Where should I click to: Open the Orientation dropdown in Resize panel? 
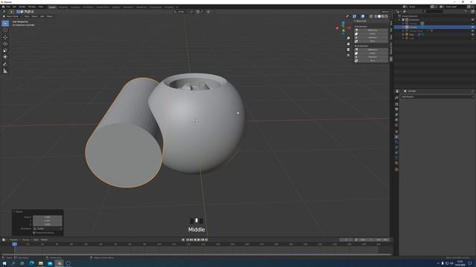[48, 228]
